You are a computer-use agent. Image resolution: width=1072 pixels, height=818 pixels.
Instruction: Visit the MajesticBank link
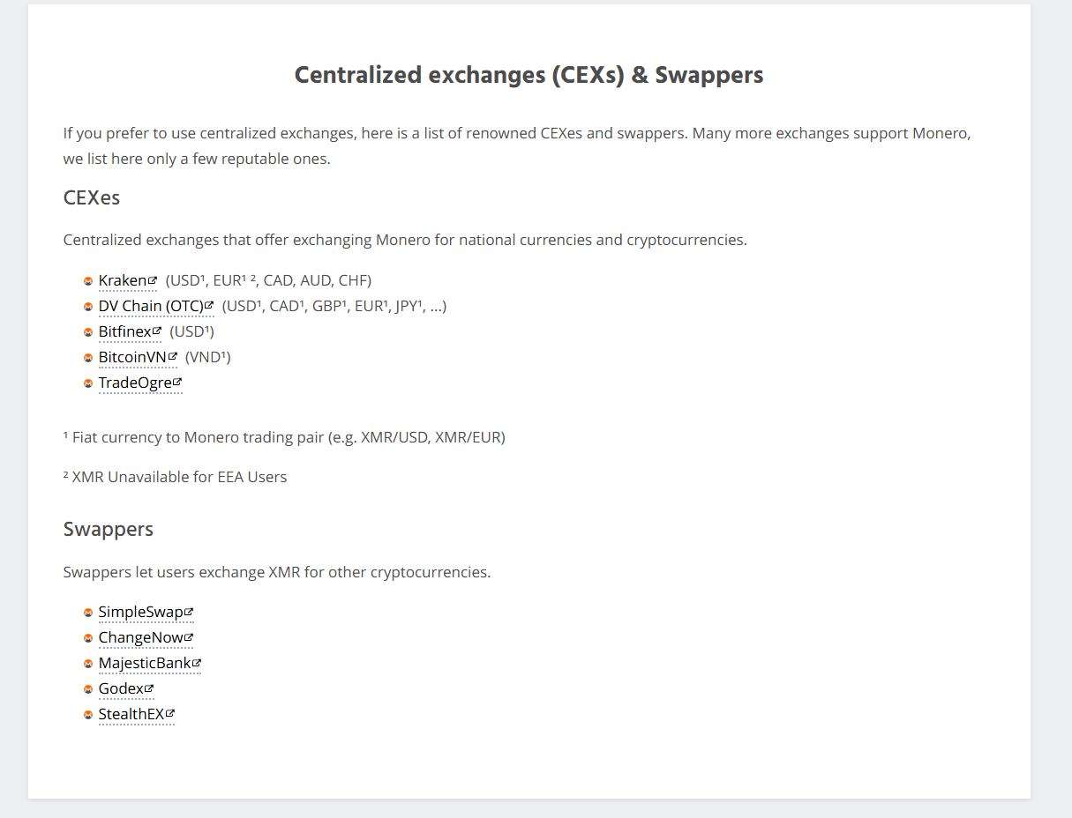point(145,663)
